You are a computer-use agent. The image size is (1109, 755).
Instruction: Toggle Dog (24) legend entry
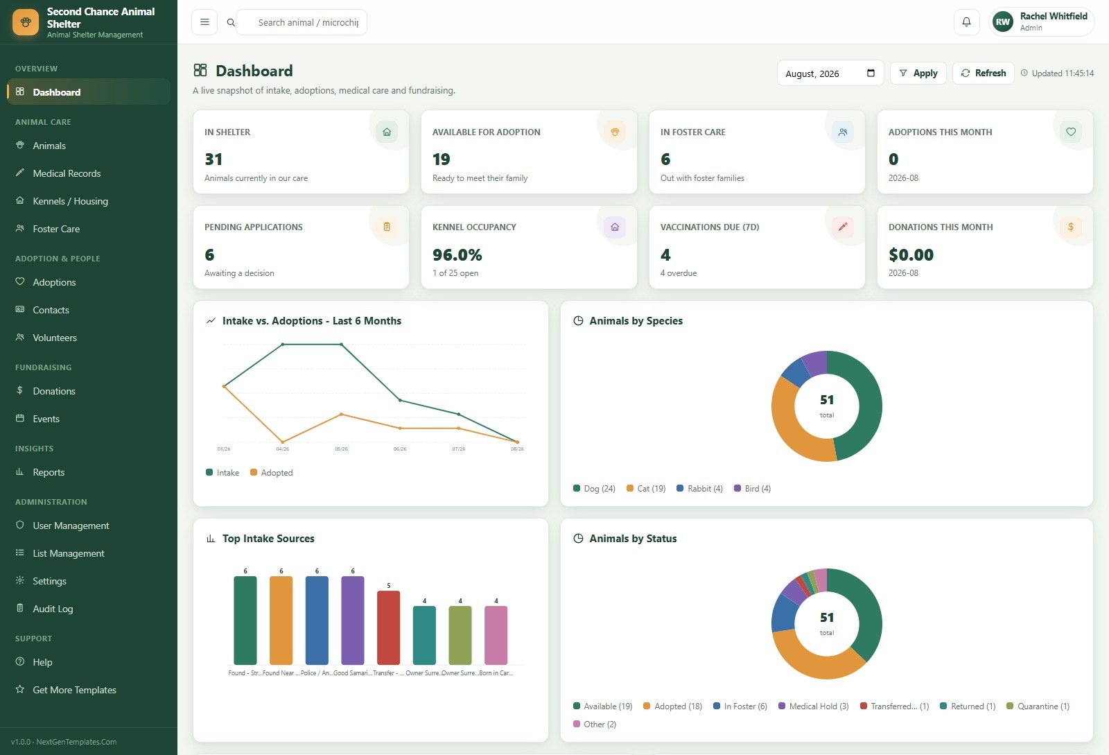[595, 489]
